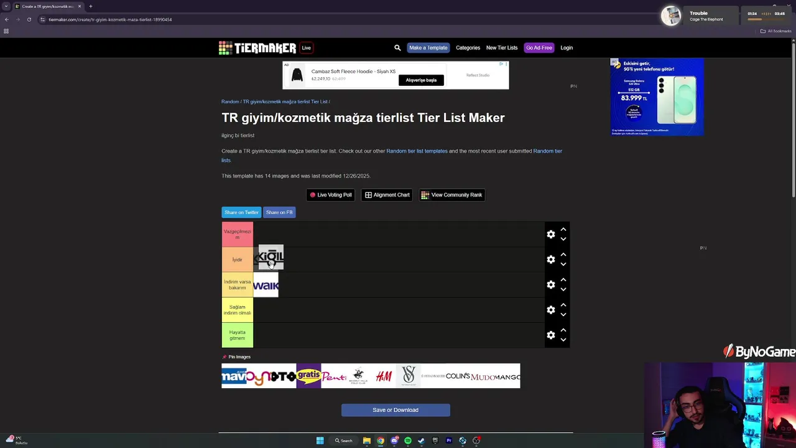Move Sağlam indirim olmalı row down
796x448 pixels.
[563, 314]
